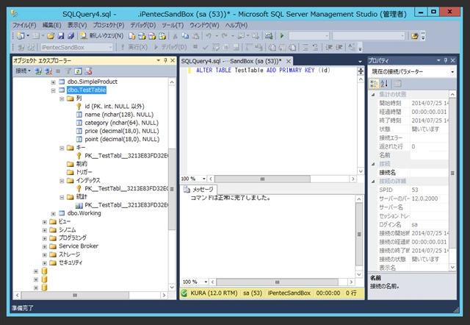Close the SQLQuery4.sql tab
This screenshot has width=470, height=325.
(289, 61)
